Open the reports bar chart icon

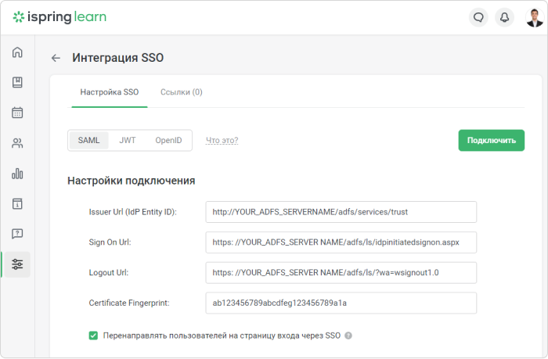click(x=17, y=173)
